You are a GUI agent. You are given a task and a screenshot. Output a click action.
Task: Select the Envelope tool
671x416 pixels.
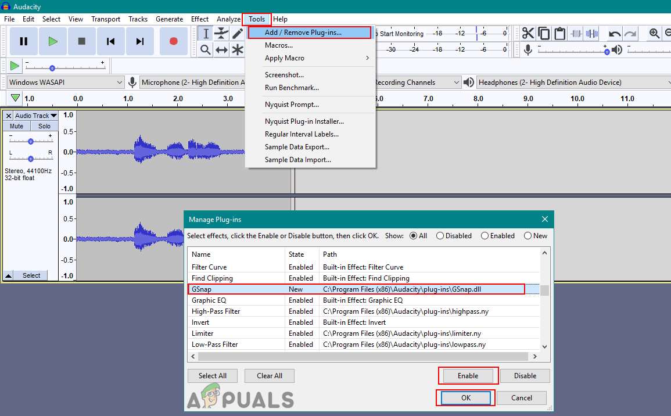222,33
